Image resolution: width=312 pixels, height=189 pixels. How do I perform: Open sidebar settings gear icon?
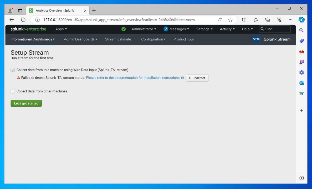click(301, 178)
